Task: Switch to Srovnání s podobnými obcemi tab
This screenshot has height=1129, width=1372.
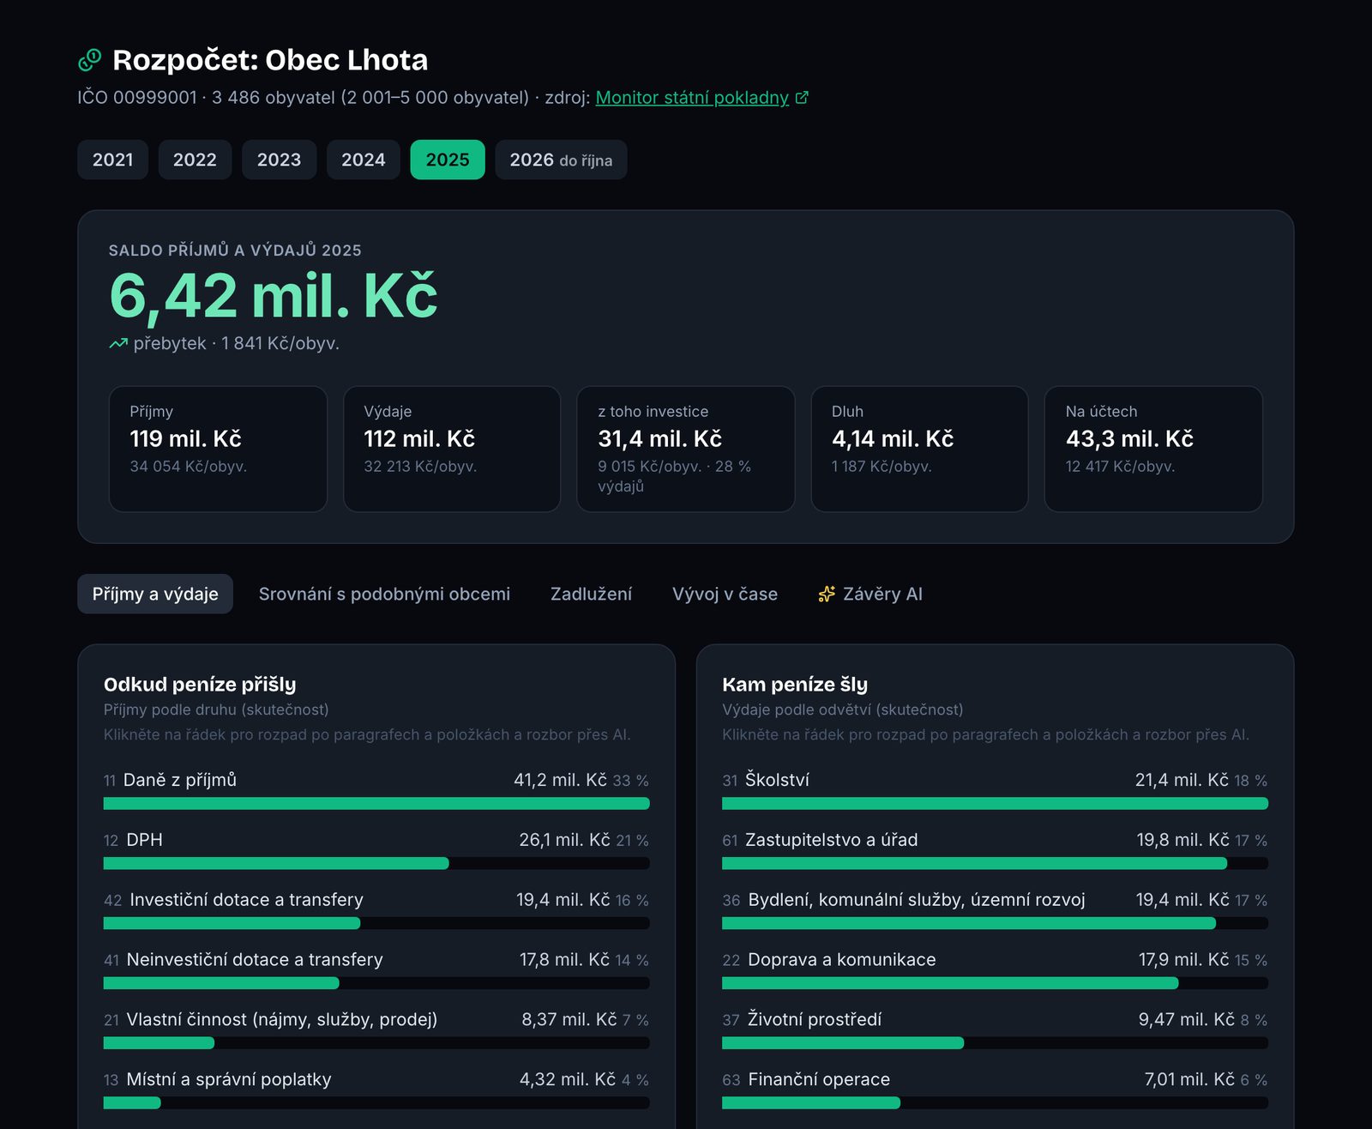Action: [x=384, y=594]
